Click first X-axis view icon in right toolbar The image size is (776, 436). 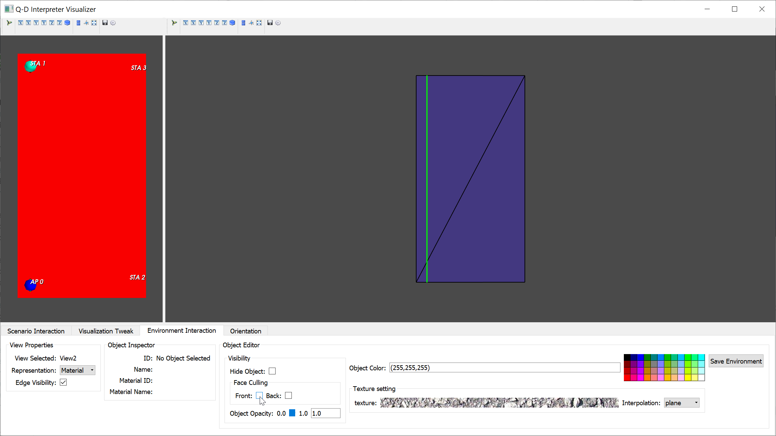click(186, 23)
